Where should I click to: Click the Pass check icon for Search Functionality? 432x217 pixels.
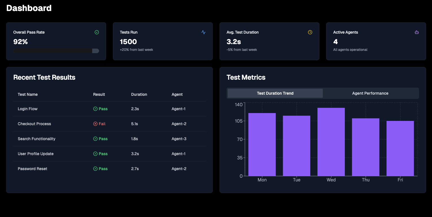pos(95,139)
